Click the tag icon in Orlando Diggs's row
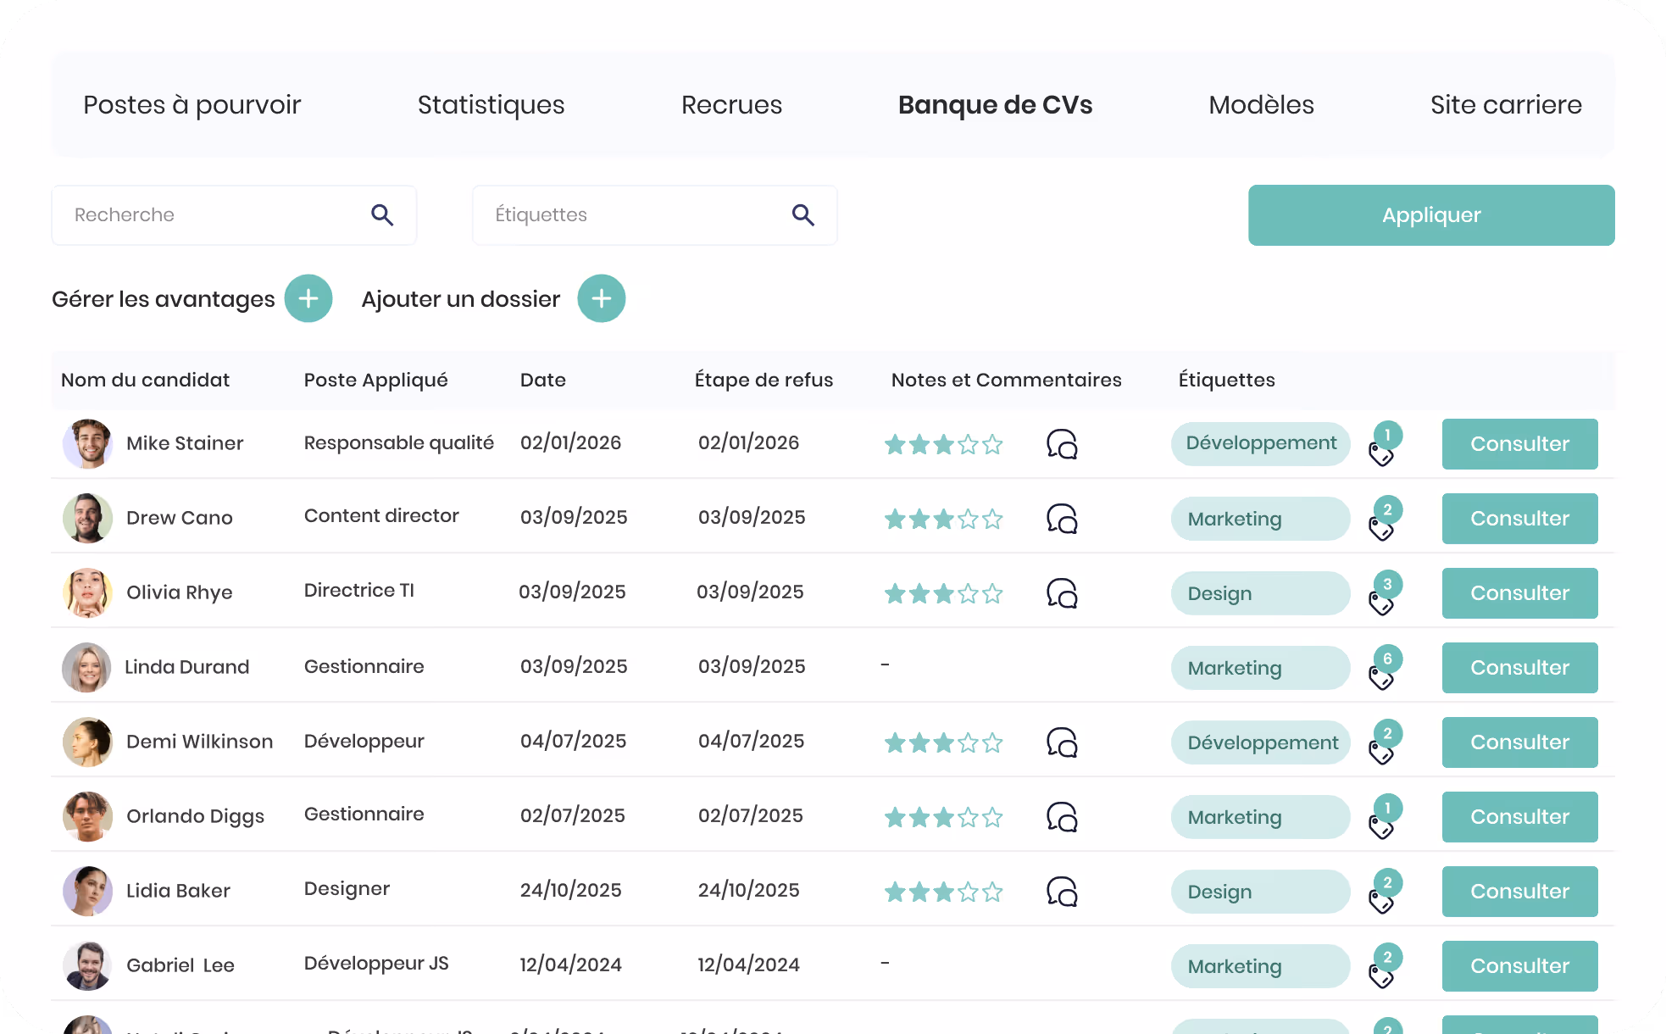The image size is (1666, 1034). [1381, 827]
